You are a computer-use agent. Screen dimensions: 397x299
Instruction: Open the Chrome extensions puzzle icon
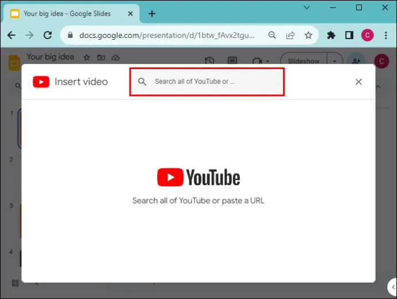[x=331, y=35]
